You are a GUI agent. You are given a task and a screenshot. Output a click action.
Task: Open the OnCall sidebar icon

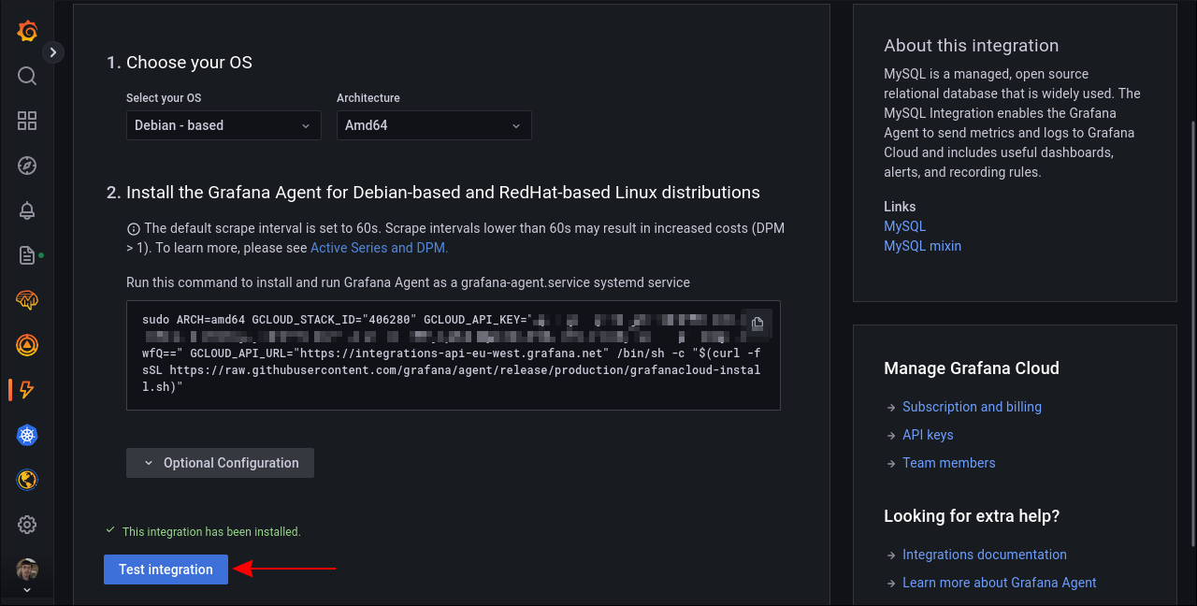[x=26, y=345]
